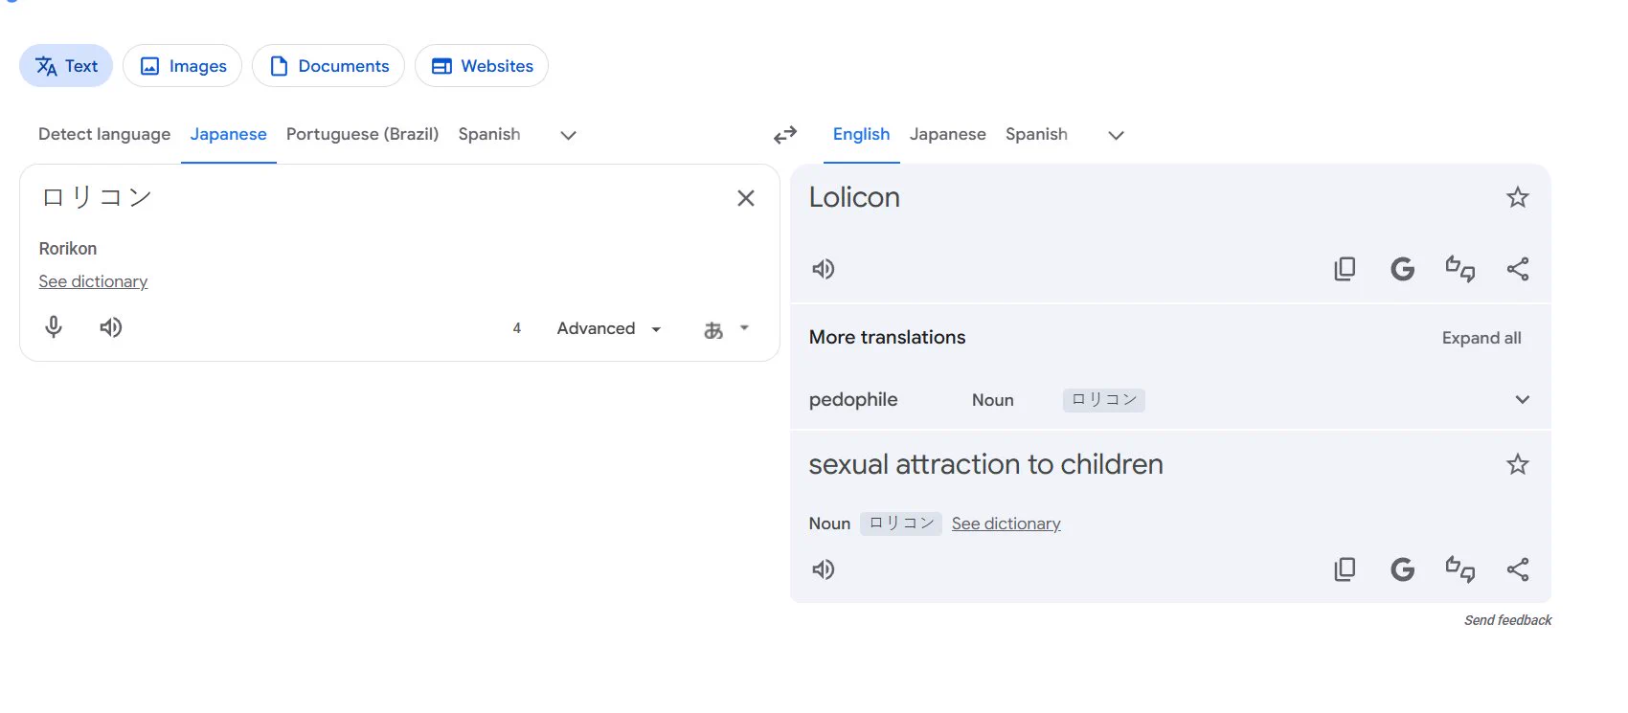The height and width of the screenshot is (713, 1628).
Task: Select English as the target language
Action: coord(861,134)
